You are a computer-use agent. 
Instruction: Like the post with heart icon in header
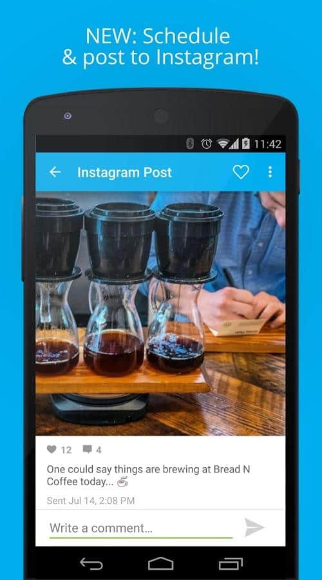(241, 172)
